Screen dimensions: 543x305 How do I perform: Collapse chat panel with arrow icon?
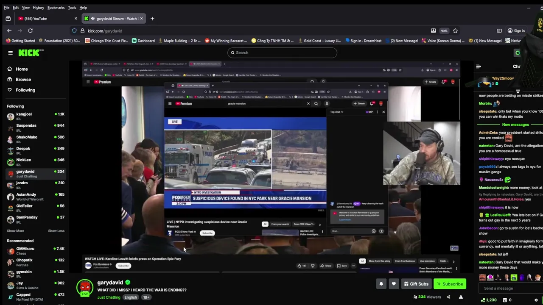pos(479,67)
